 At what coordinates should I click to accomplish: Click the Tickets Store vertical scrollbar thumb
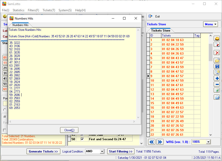click(x=210, y=52)
